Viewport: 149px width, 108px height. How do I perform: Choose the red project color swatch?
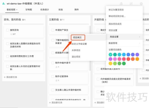click(128, 59)
